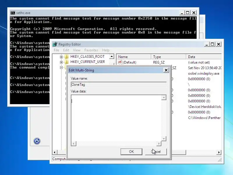
Task: Click the sethc.exe command prompt title icon
Action: [x=13, y=13]
